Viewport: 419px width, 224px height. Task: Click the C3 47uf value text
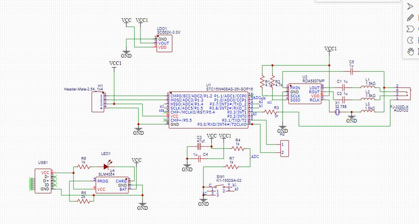(201, 141)
